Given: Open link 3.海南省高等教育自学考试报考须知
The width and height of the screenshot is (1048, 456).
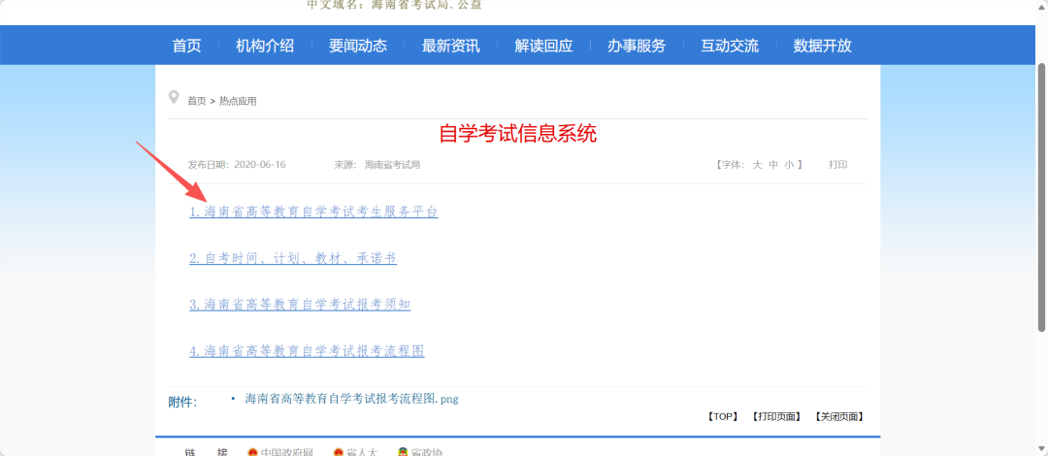Looking at the screenshot, I should point(300,305).
